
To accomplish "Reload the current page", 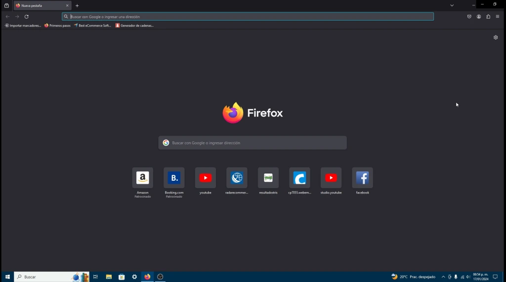I will click(x=27, y=16).
